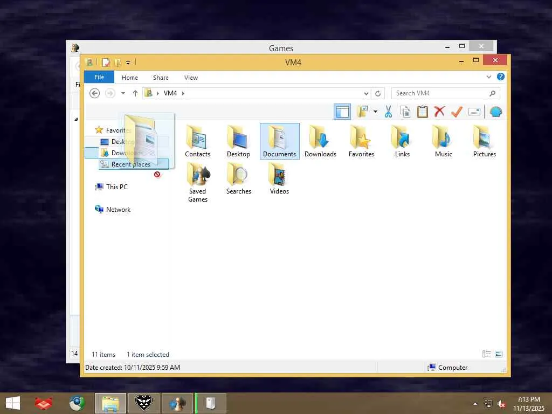
Task: Open Customize Quick Access Toolbar dropdown
Action: tap(128, 63)
